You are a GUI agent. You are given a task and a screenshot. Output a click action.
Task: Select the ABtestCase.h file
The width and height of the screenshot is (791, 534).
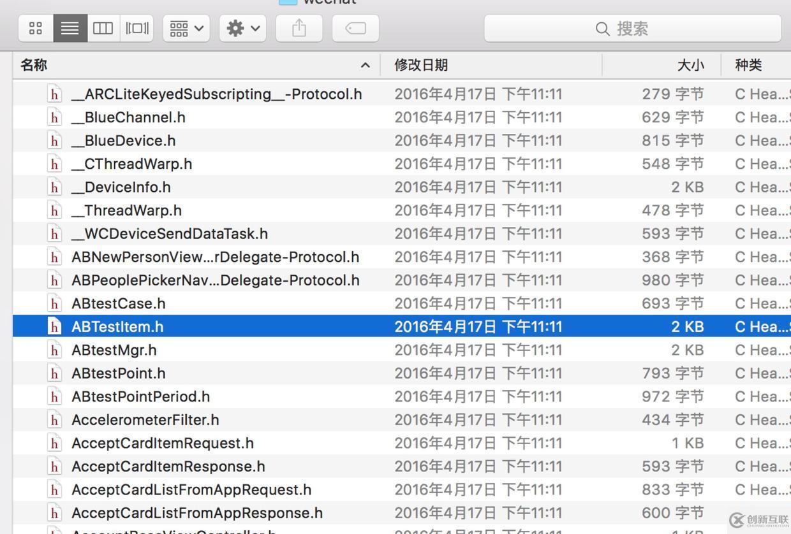119,303
